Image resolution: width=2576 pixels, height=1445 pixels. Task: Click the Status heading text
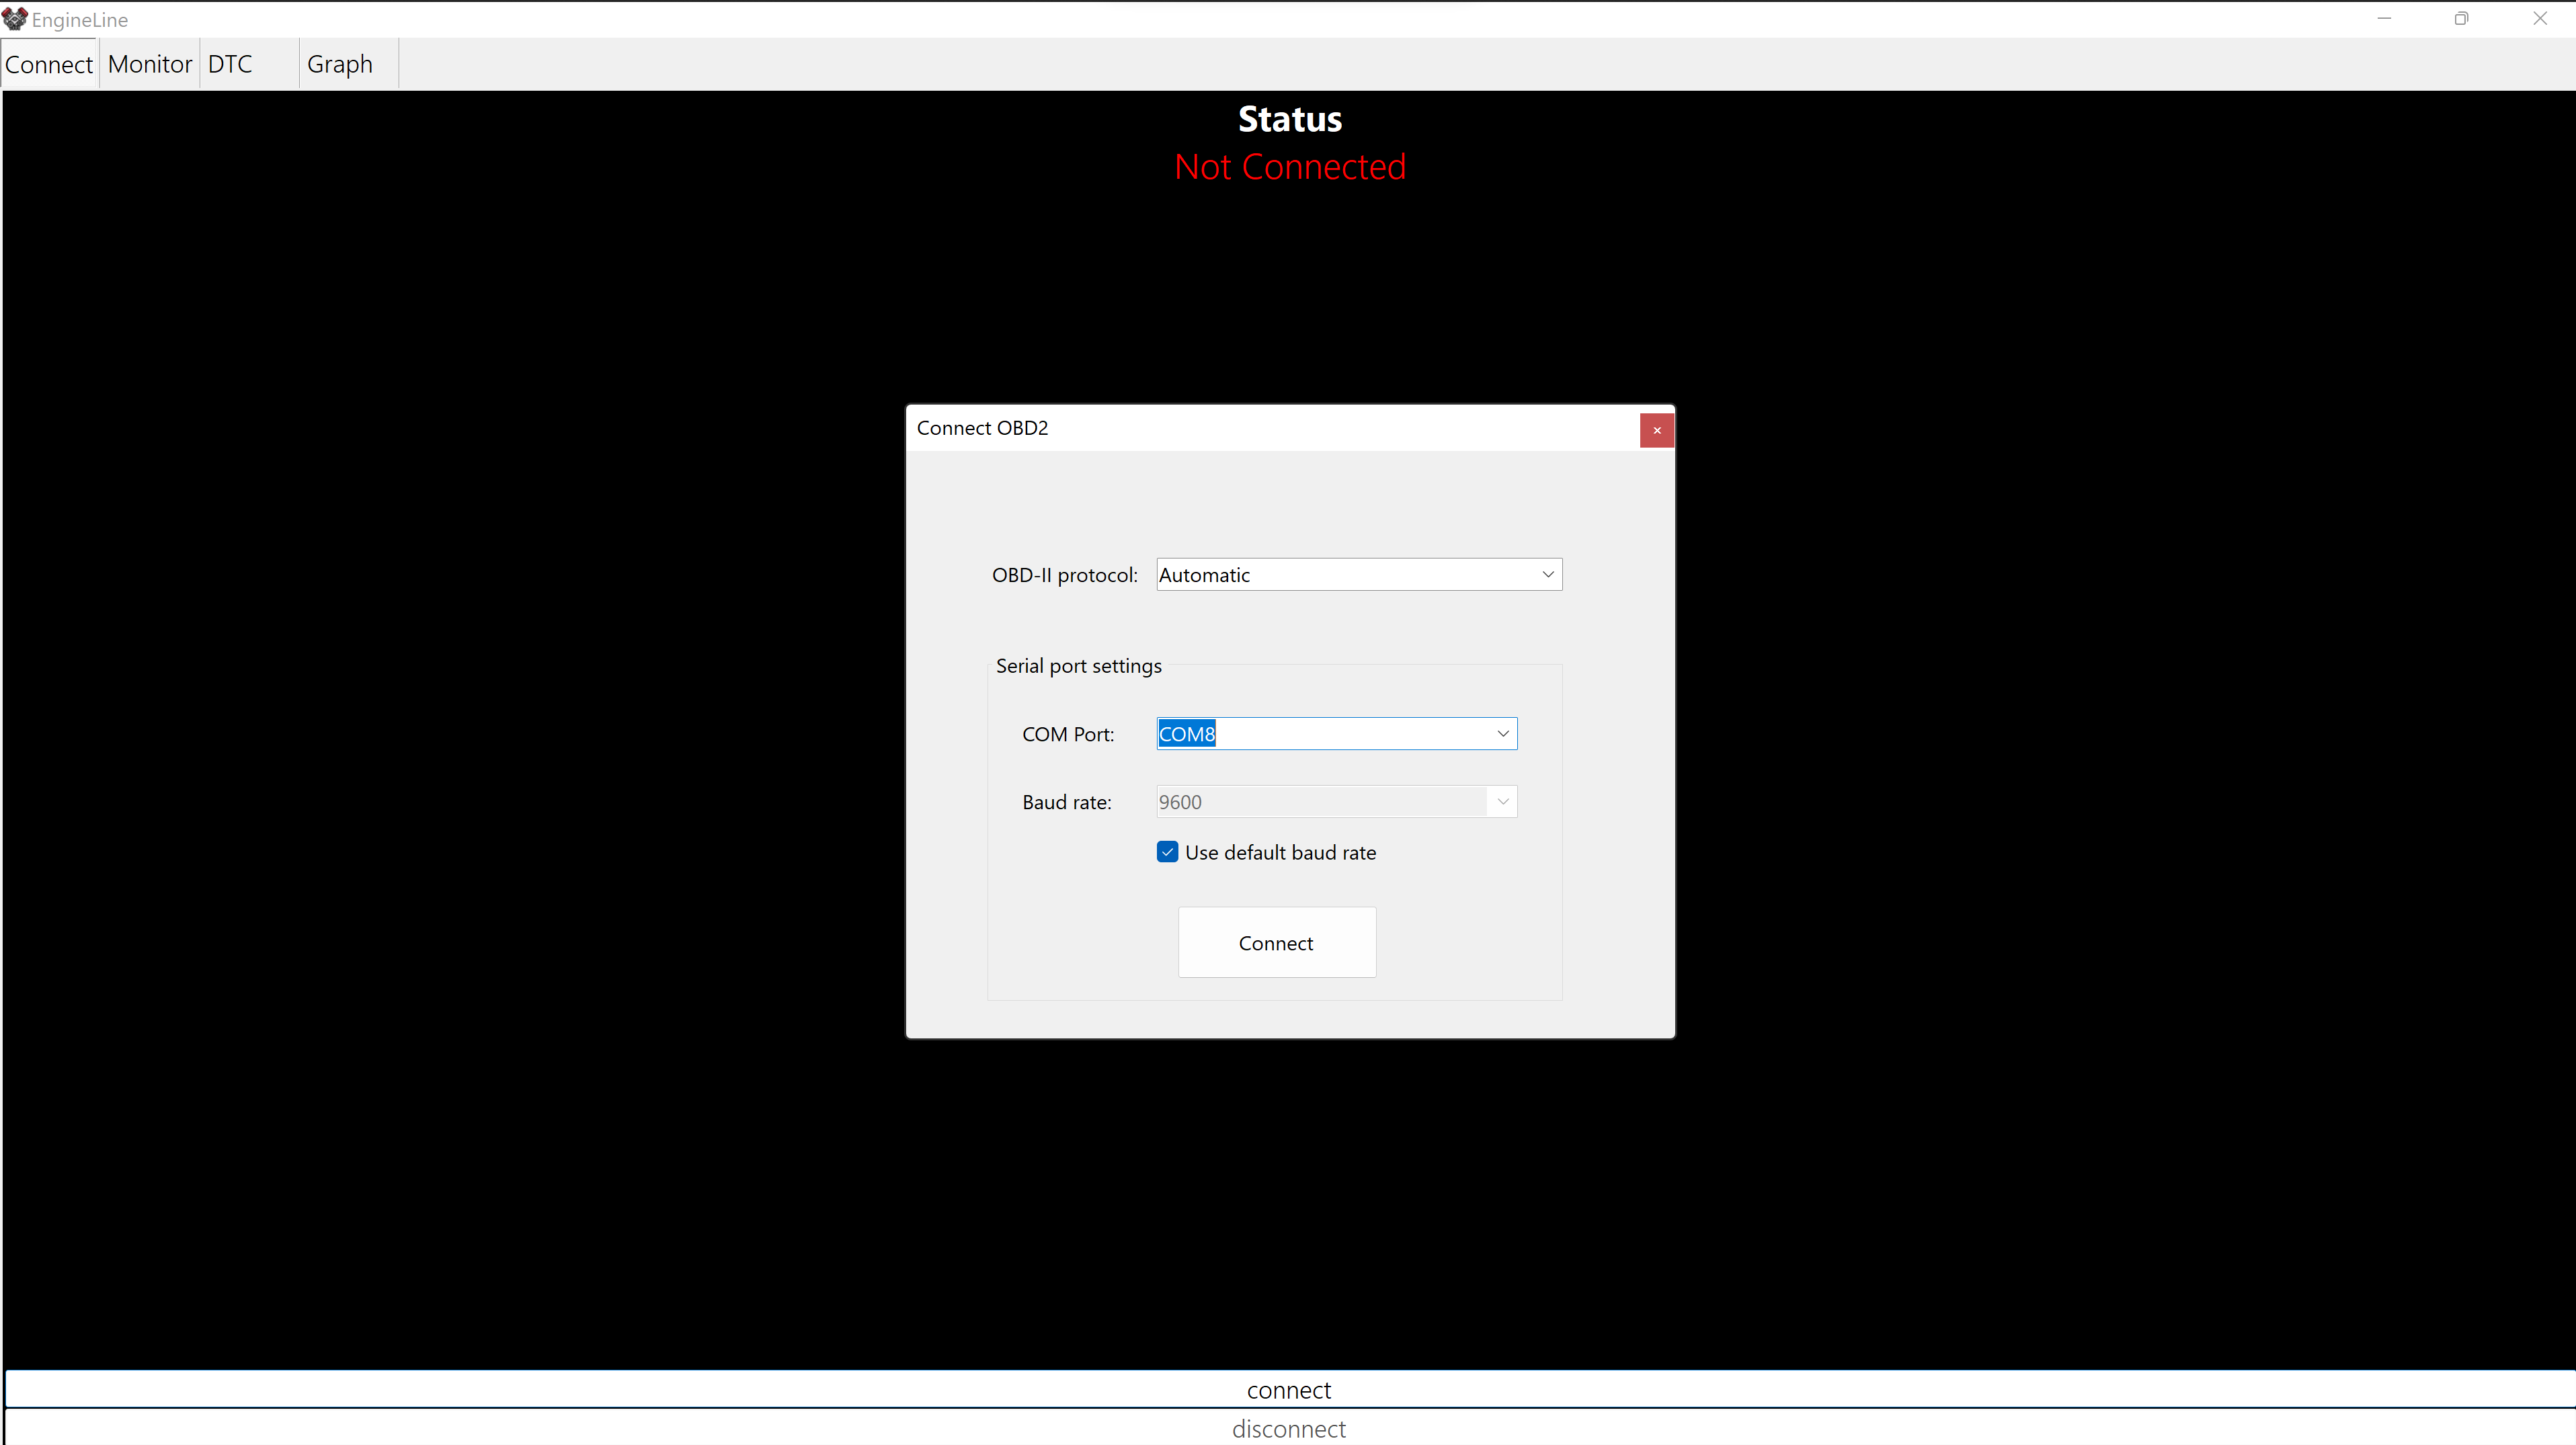(x=1290, y=119)
